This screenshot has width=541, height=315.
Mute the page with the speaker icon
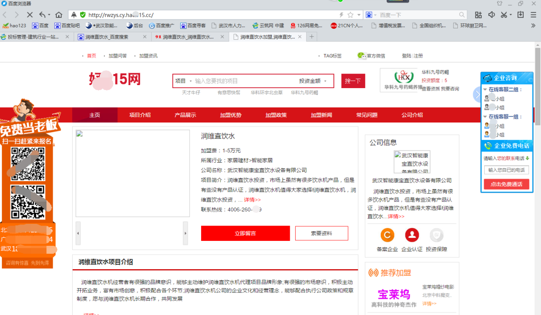pos(491,15)
